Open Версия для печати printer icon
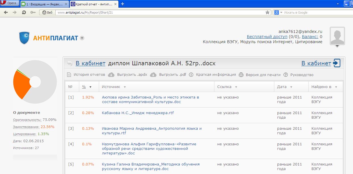 coord(241,75)
